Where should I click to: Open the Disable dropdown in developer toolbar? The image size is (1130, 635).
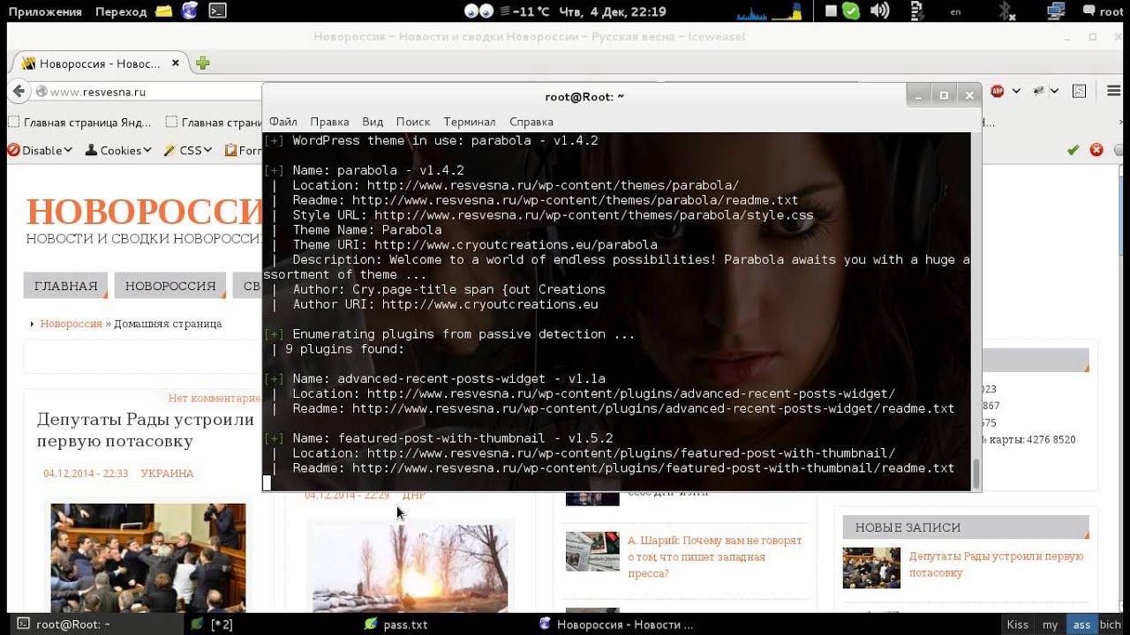click(x=40, y=150)
